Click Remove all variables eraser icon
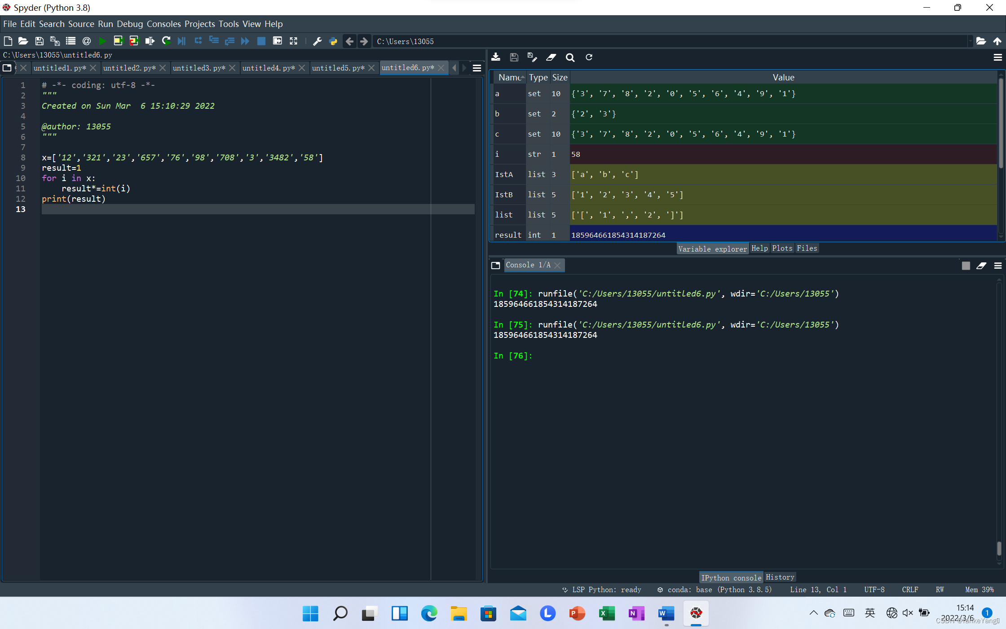 click(x=551, y=57)
